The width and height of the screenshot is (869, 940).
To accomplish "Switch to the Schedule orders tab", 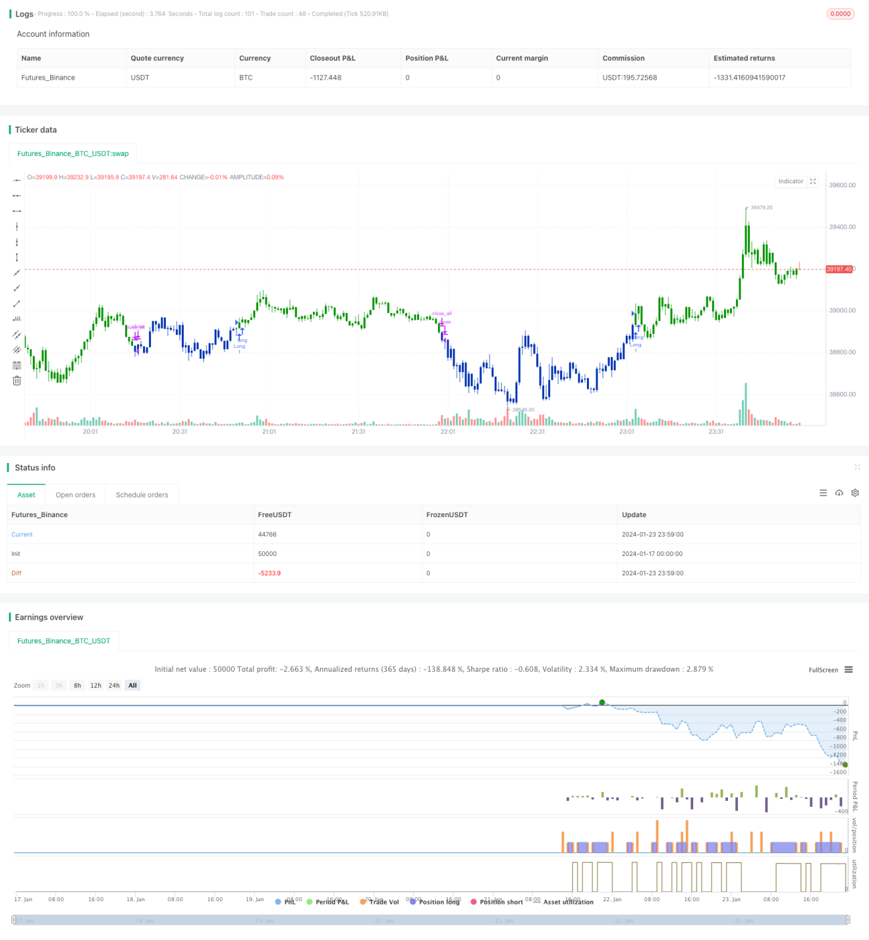I will coord(142,495).
